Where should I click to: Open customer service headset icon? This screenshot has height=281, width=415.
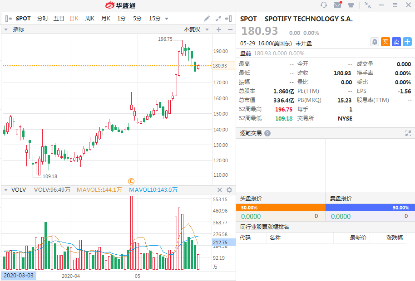pyautogui.click(x=323, y=5)
